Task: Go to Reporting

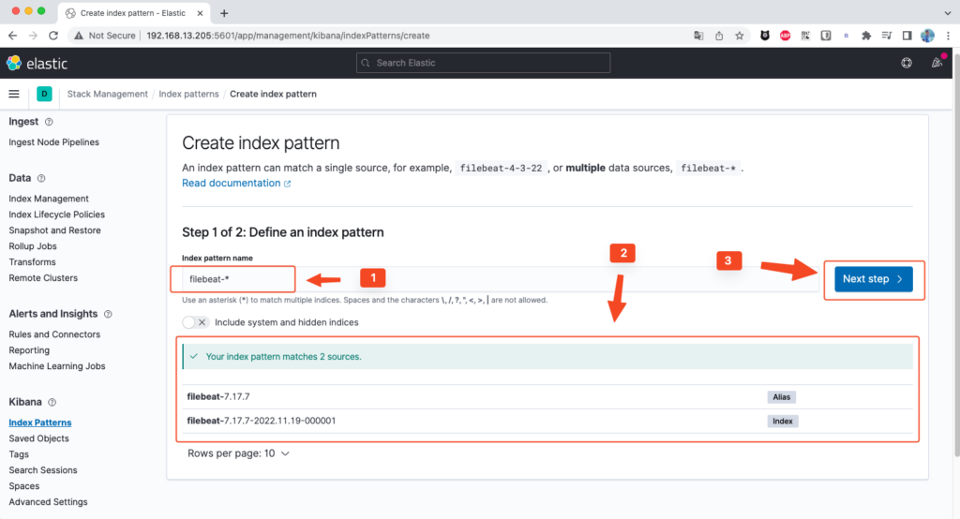Action: tap(29, 350)
